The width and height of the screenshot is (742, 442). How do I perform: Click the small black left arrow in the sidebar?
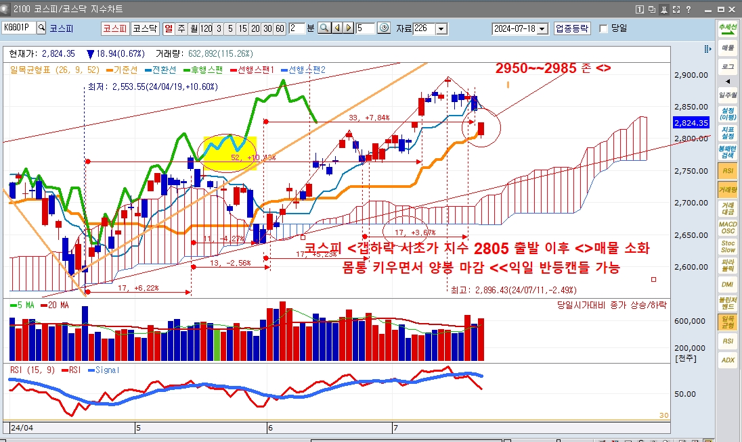click(x=728, y=81)
